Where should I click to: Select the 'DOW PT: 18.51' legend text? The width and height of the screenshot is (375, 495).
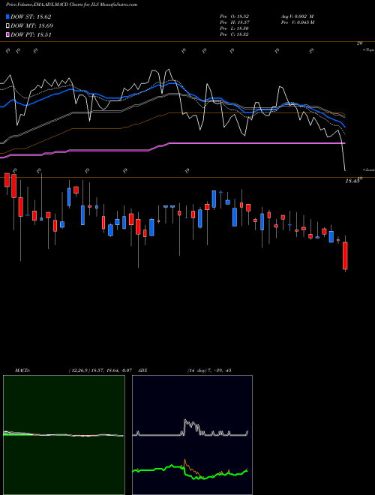pyautogui.click(x=31, y=34)
